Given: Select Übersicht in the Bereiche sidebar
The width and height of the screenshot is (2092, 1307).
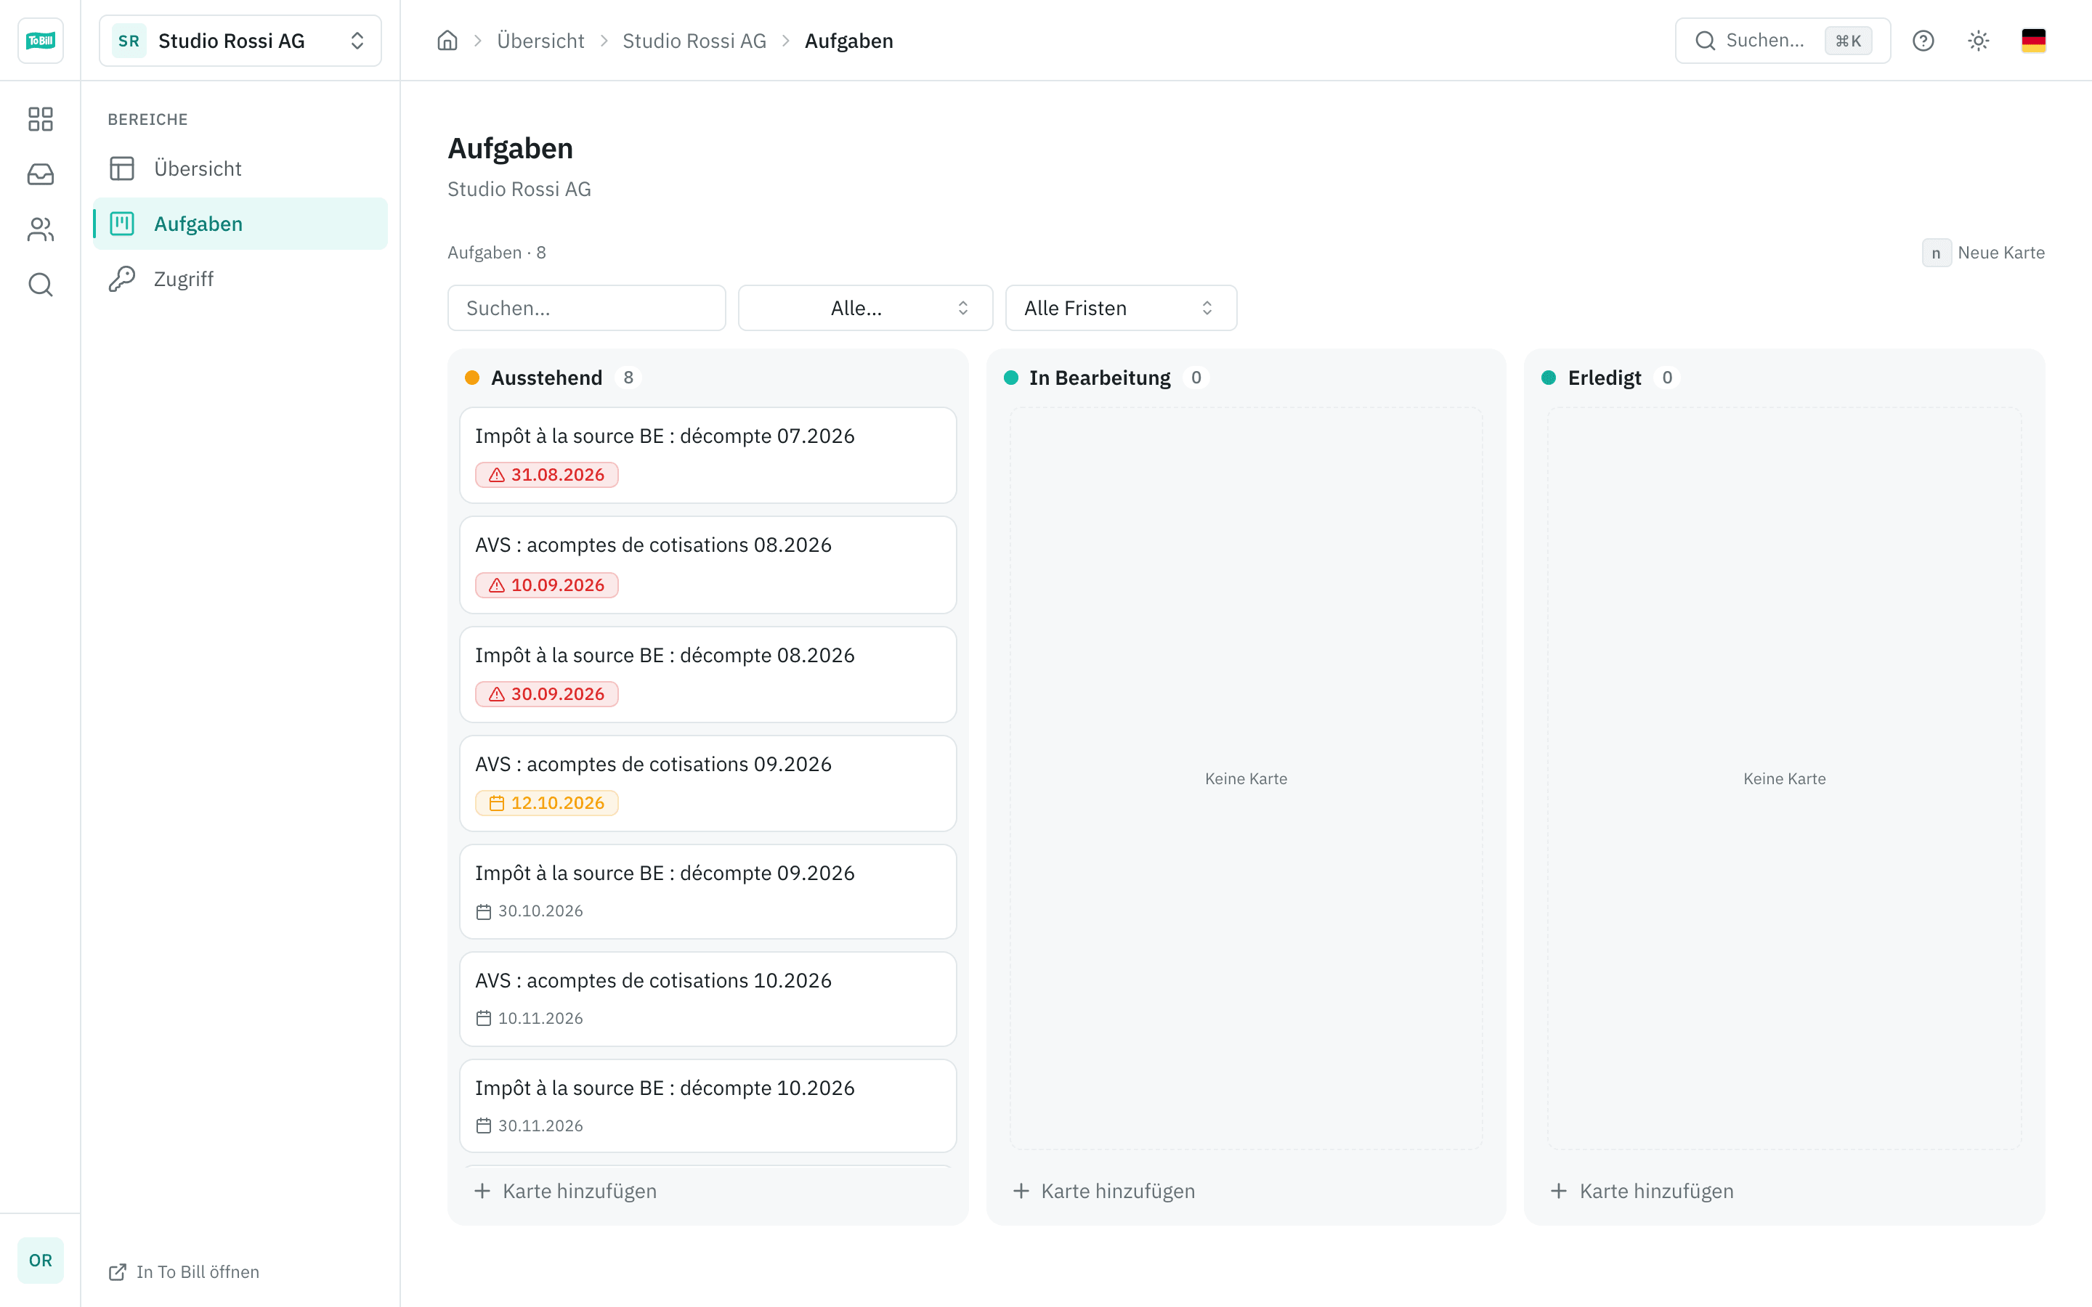Looking at the screenshot, I should coord(240,168).
